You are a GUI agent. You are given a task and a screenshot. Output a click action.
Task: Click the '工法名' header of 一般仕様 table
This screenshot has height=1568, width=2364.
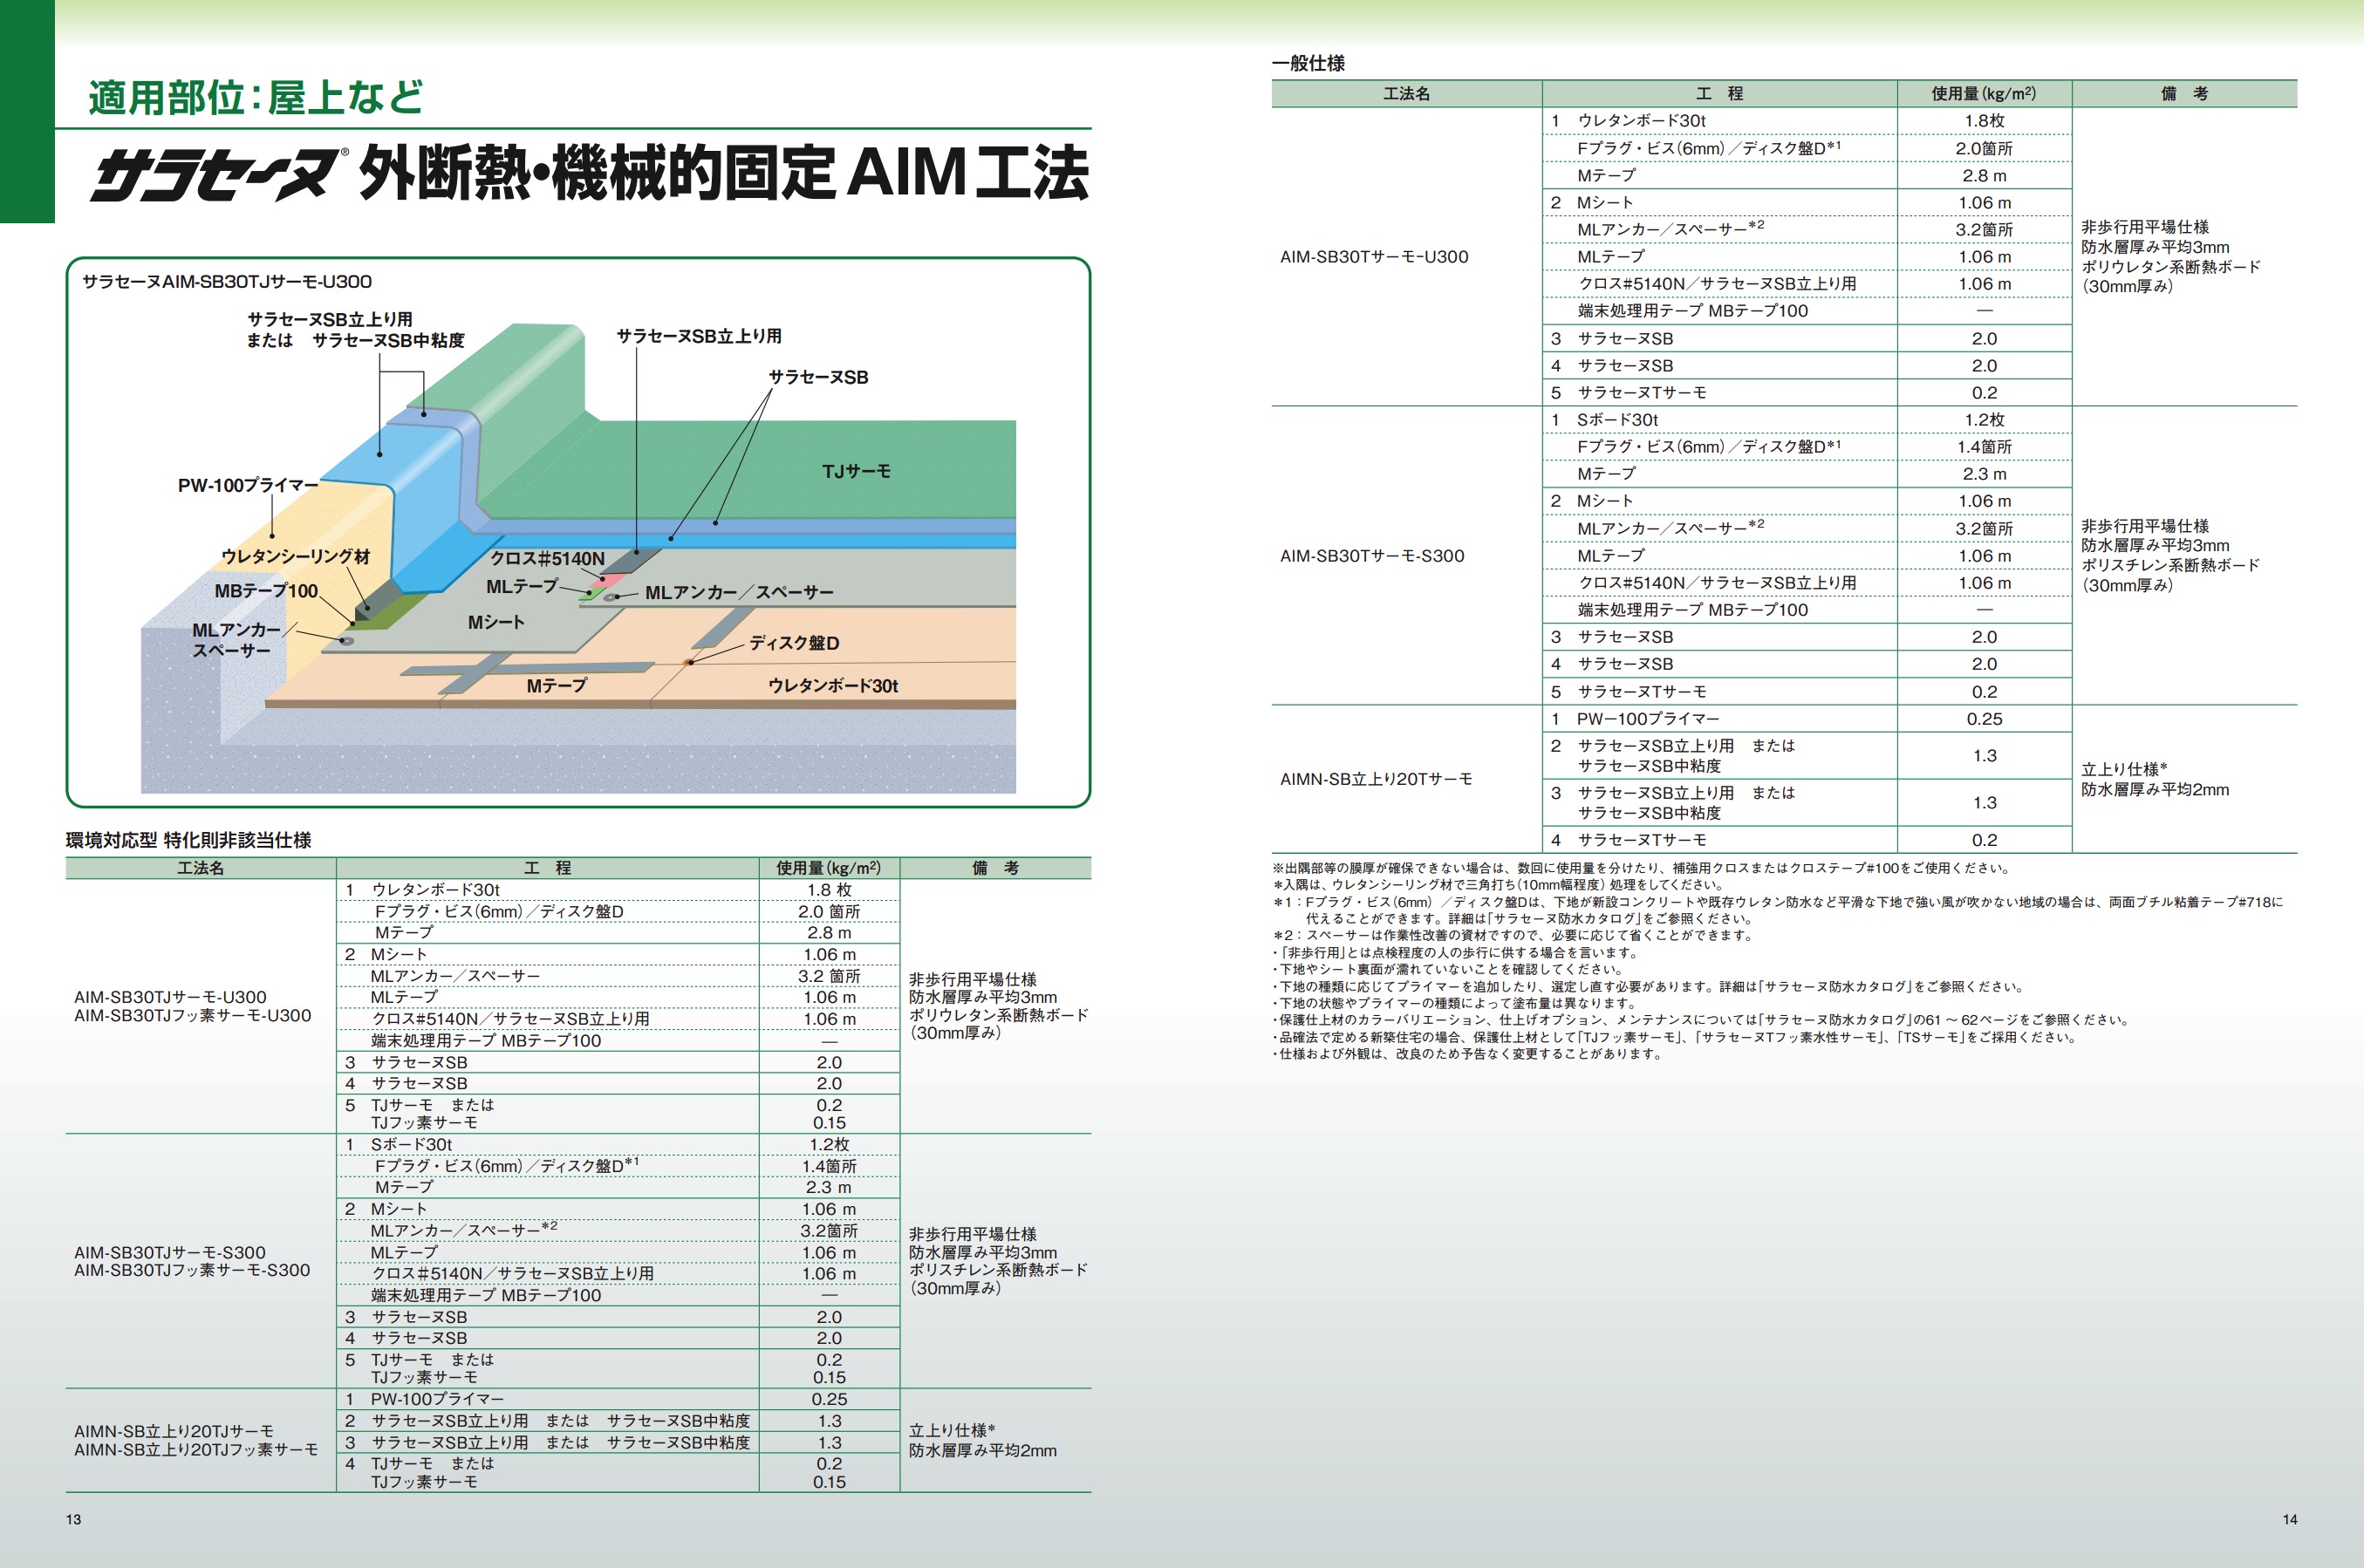click(1406, 94)
